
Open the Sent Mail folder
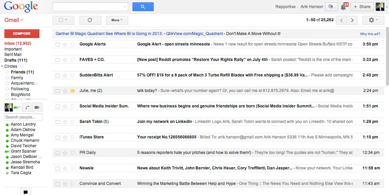coord(13,55)
